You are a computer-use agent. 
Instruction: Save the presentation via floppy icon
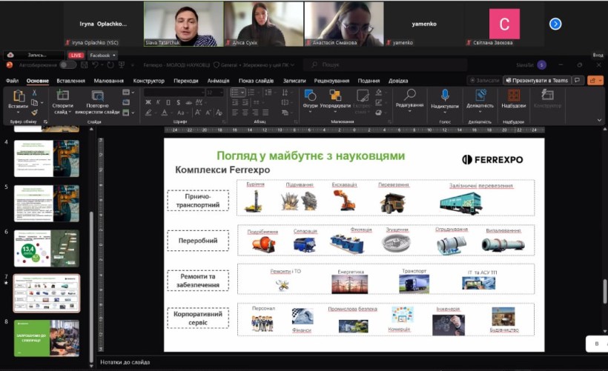[x=84, y=65]
